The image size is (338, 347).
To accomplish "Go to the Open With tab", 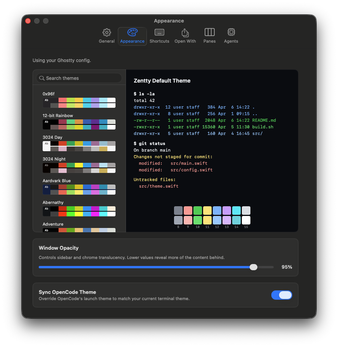I will pos(185,36).
